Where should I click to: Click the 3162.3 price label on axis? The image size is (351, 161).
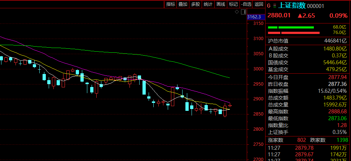pos(254,17)
